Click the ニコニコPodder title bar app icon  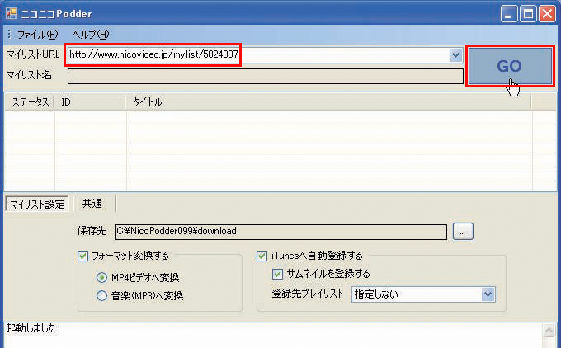tap(12, 13)
